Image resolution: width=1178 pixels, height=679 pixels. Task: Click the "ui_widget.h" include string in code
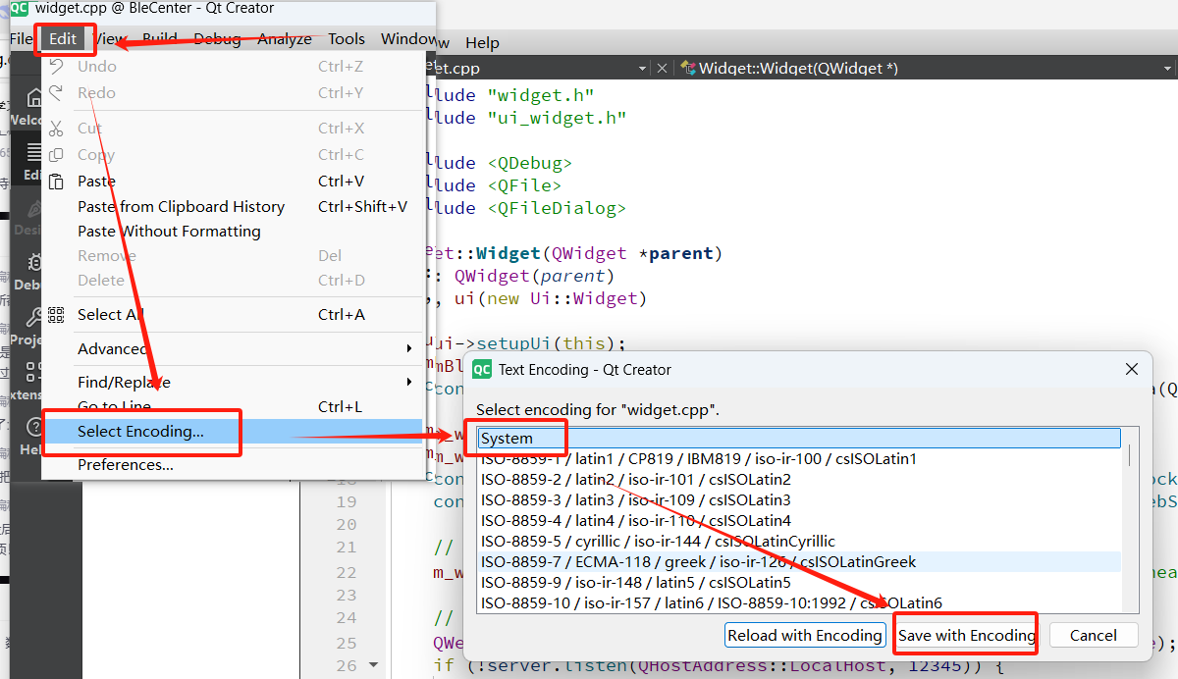tap(557, 118)
